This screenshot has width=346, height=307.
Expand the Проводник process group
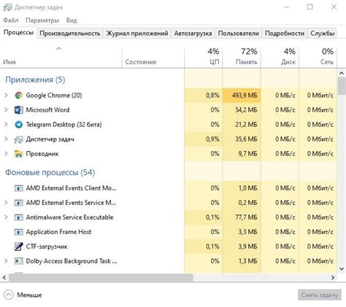click(x=6, y=154)
